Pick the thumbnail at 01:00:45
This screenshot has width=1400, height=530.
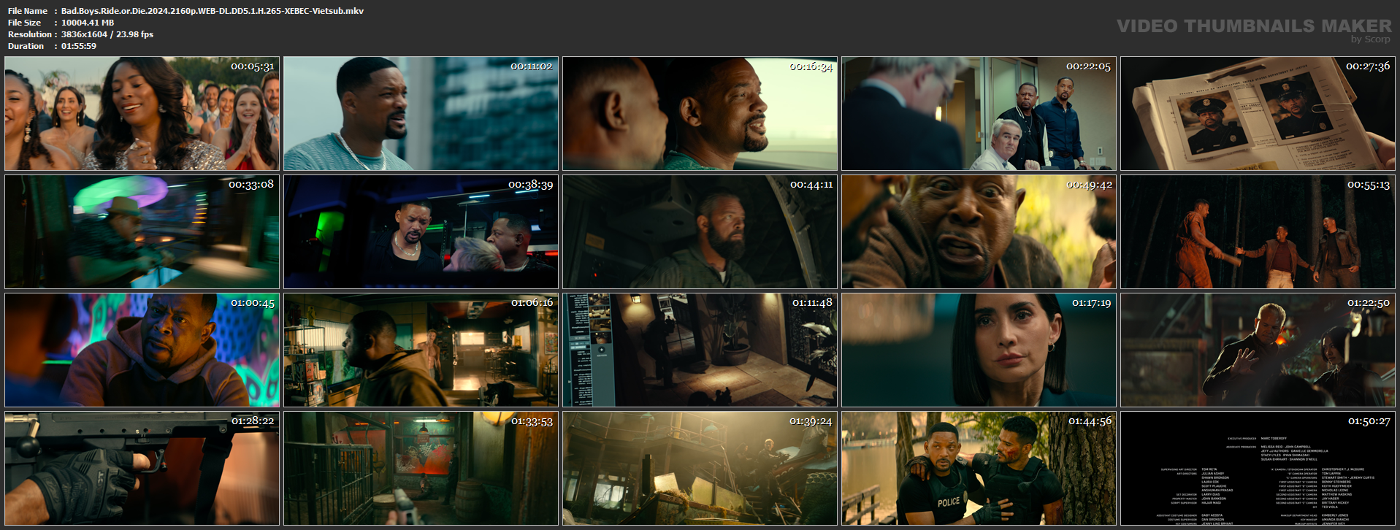(142, 350)
